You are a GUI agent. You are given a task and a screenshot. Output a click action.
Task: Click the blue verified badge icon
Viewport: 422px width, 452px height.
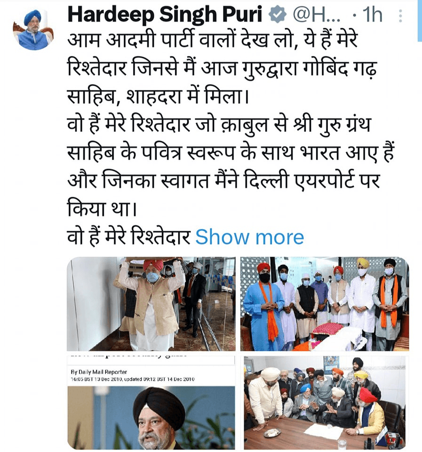277,15
